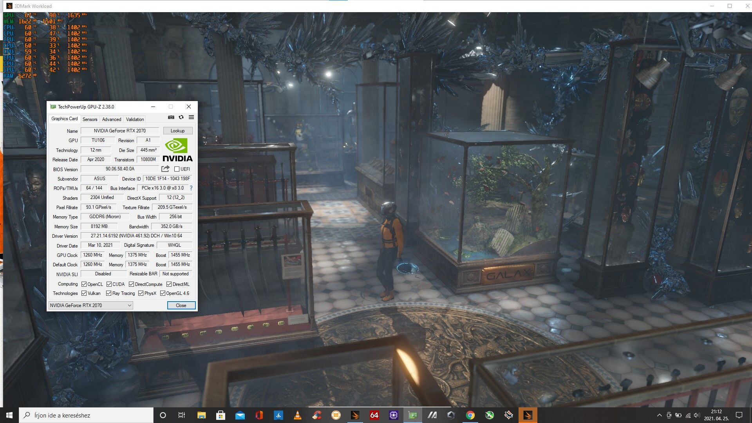752x423 pixels.
Task: Take a GPU-Z screenshot with camera icon
Action: coord(171,117)
